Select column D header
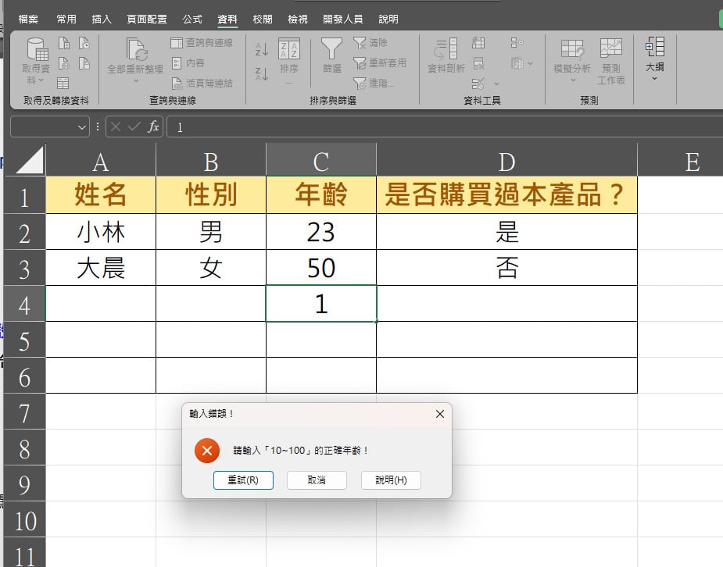This screenshot has height=567, width=723. [x=506, y=160]
